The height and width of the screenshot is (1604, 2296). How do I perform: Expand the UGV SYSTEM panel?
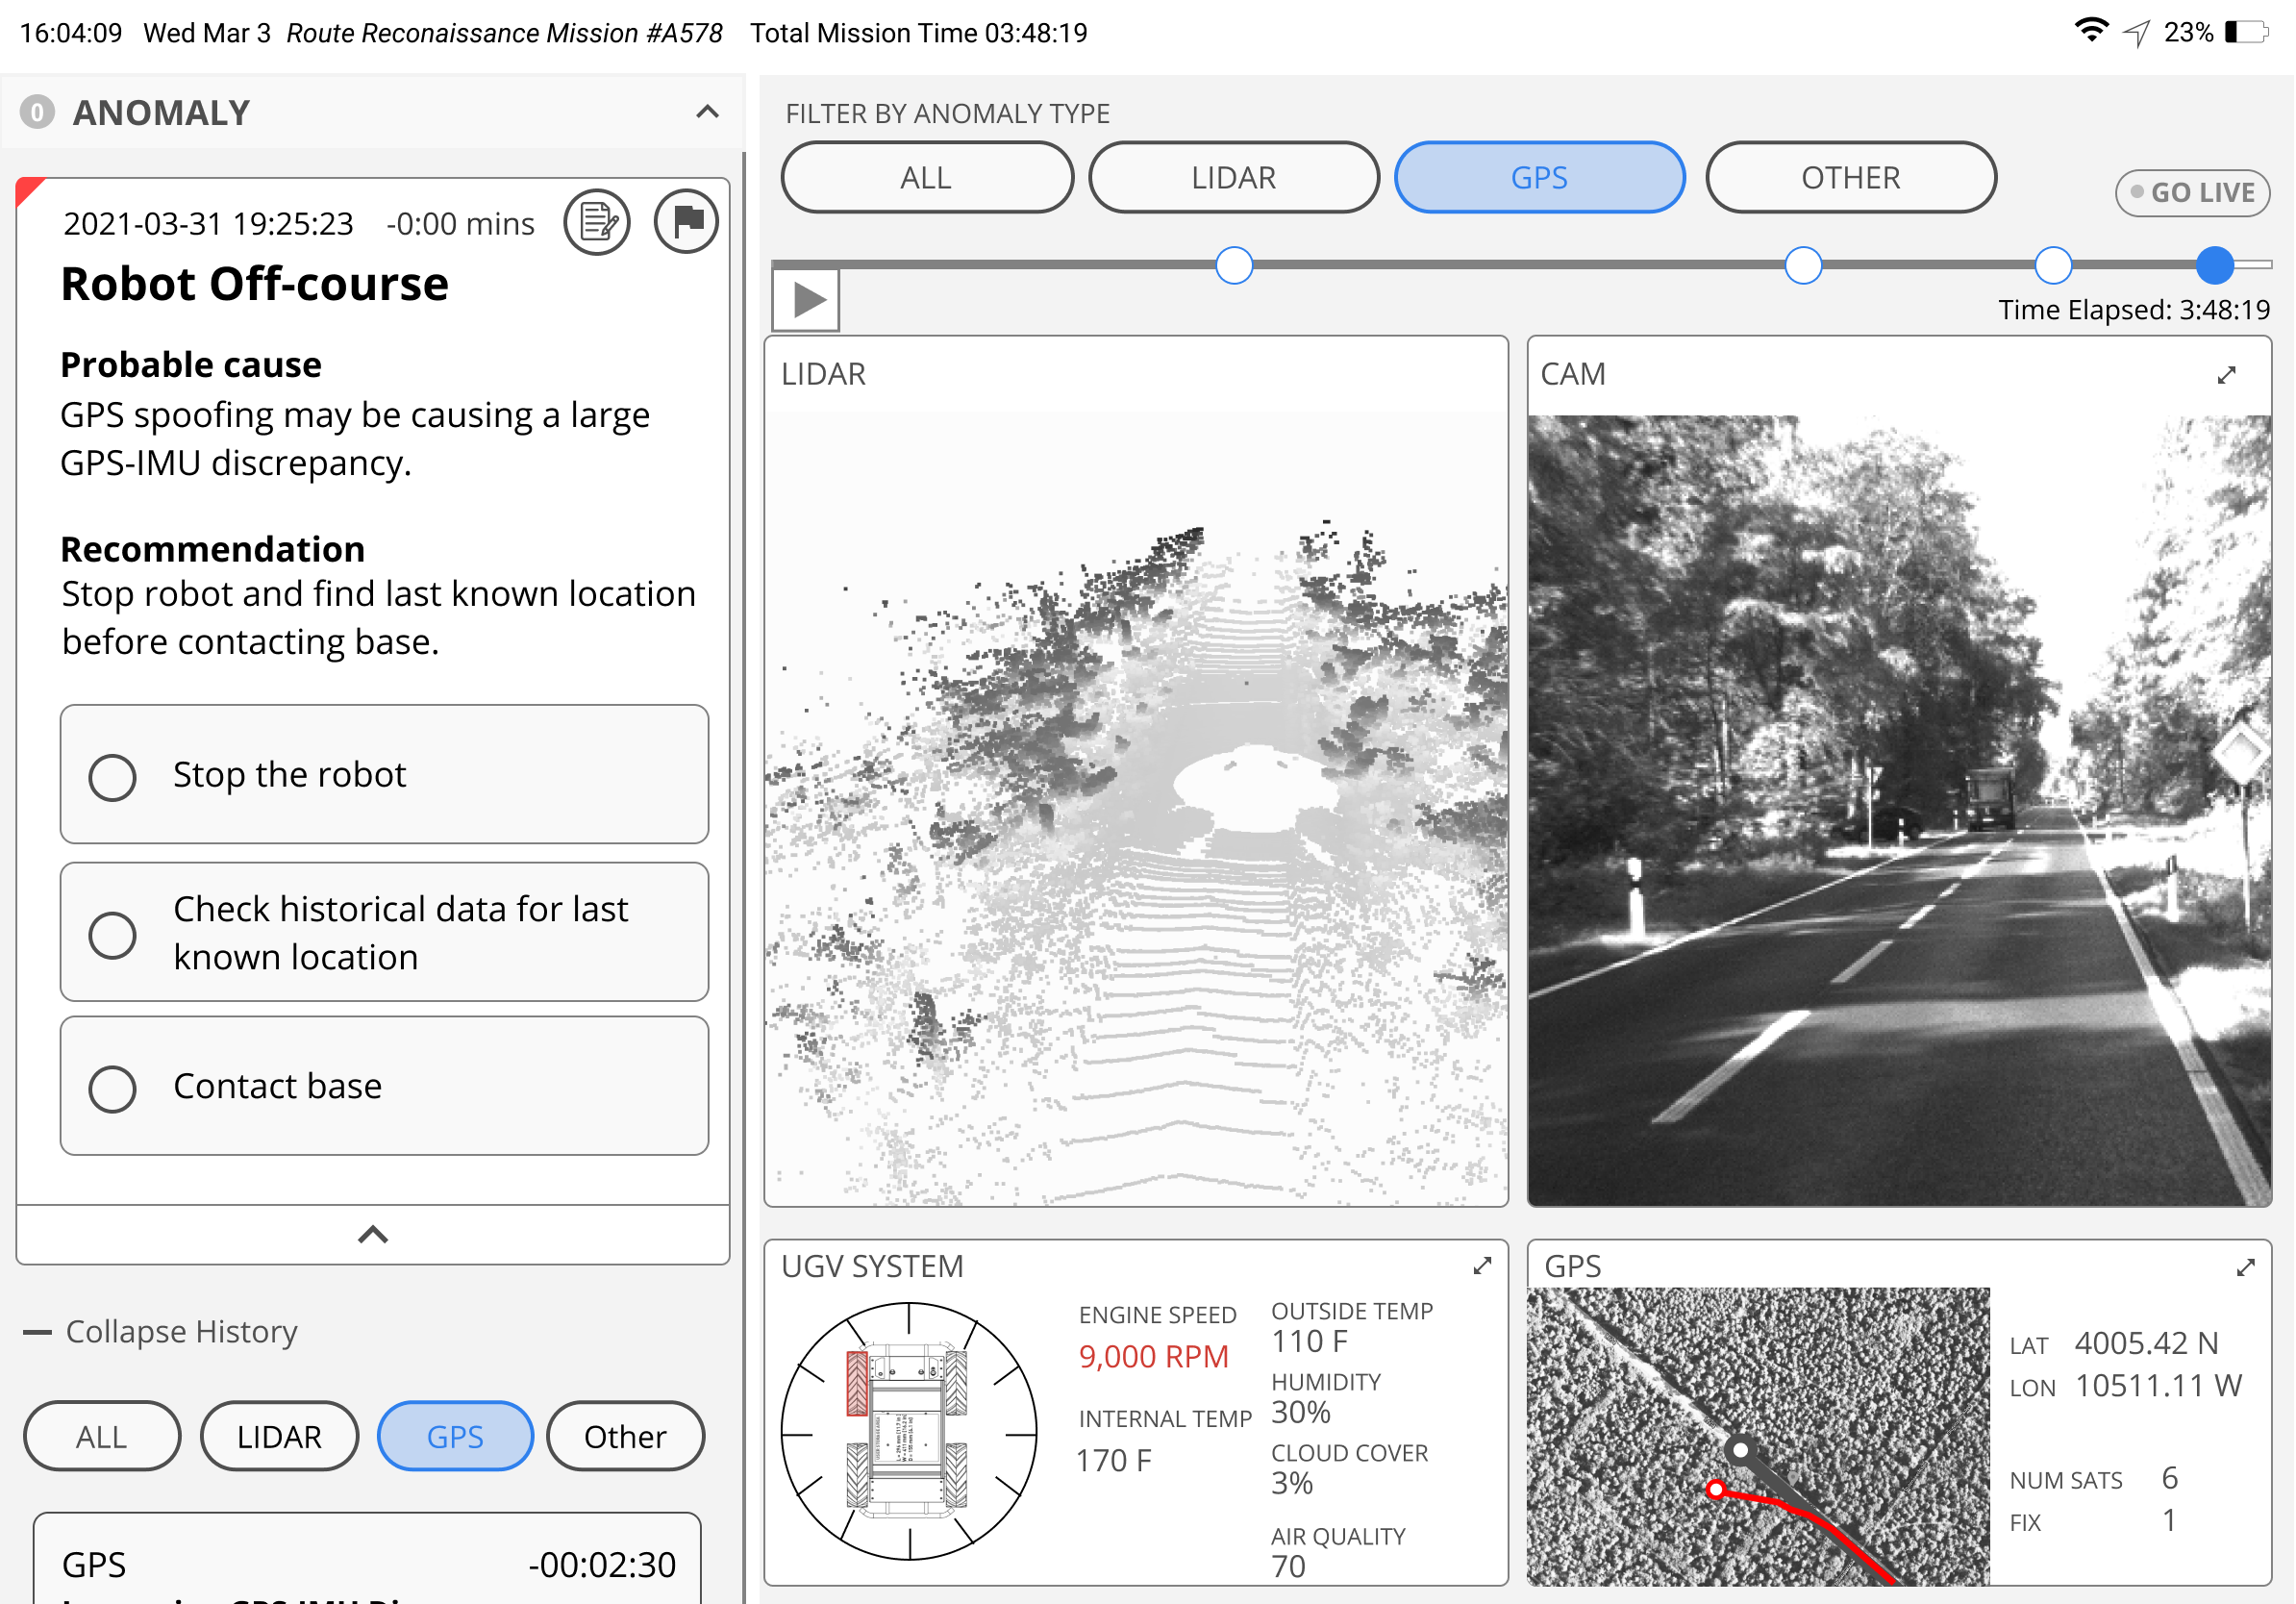1482,1266
